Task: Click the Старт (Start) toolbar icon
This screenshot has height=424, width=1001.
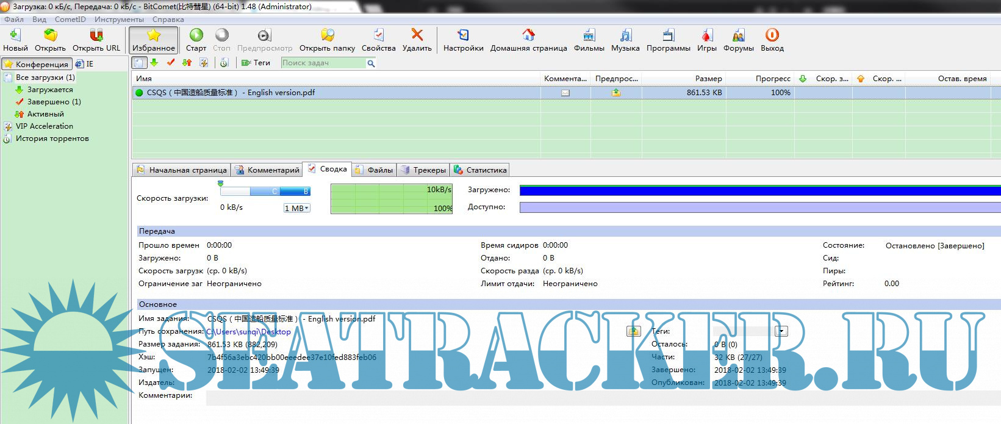Action: coord(196,35)
